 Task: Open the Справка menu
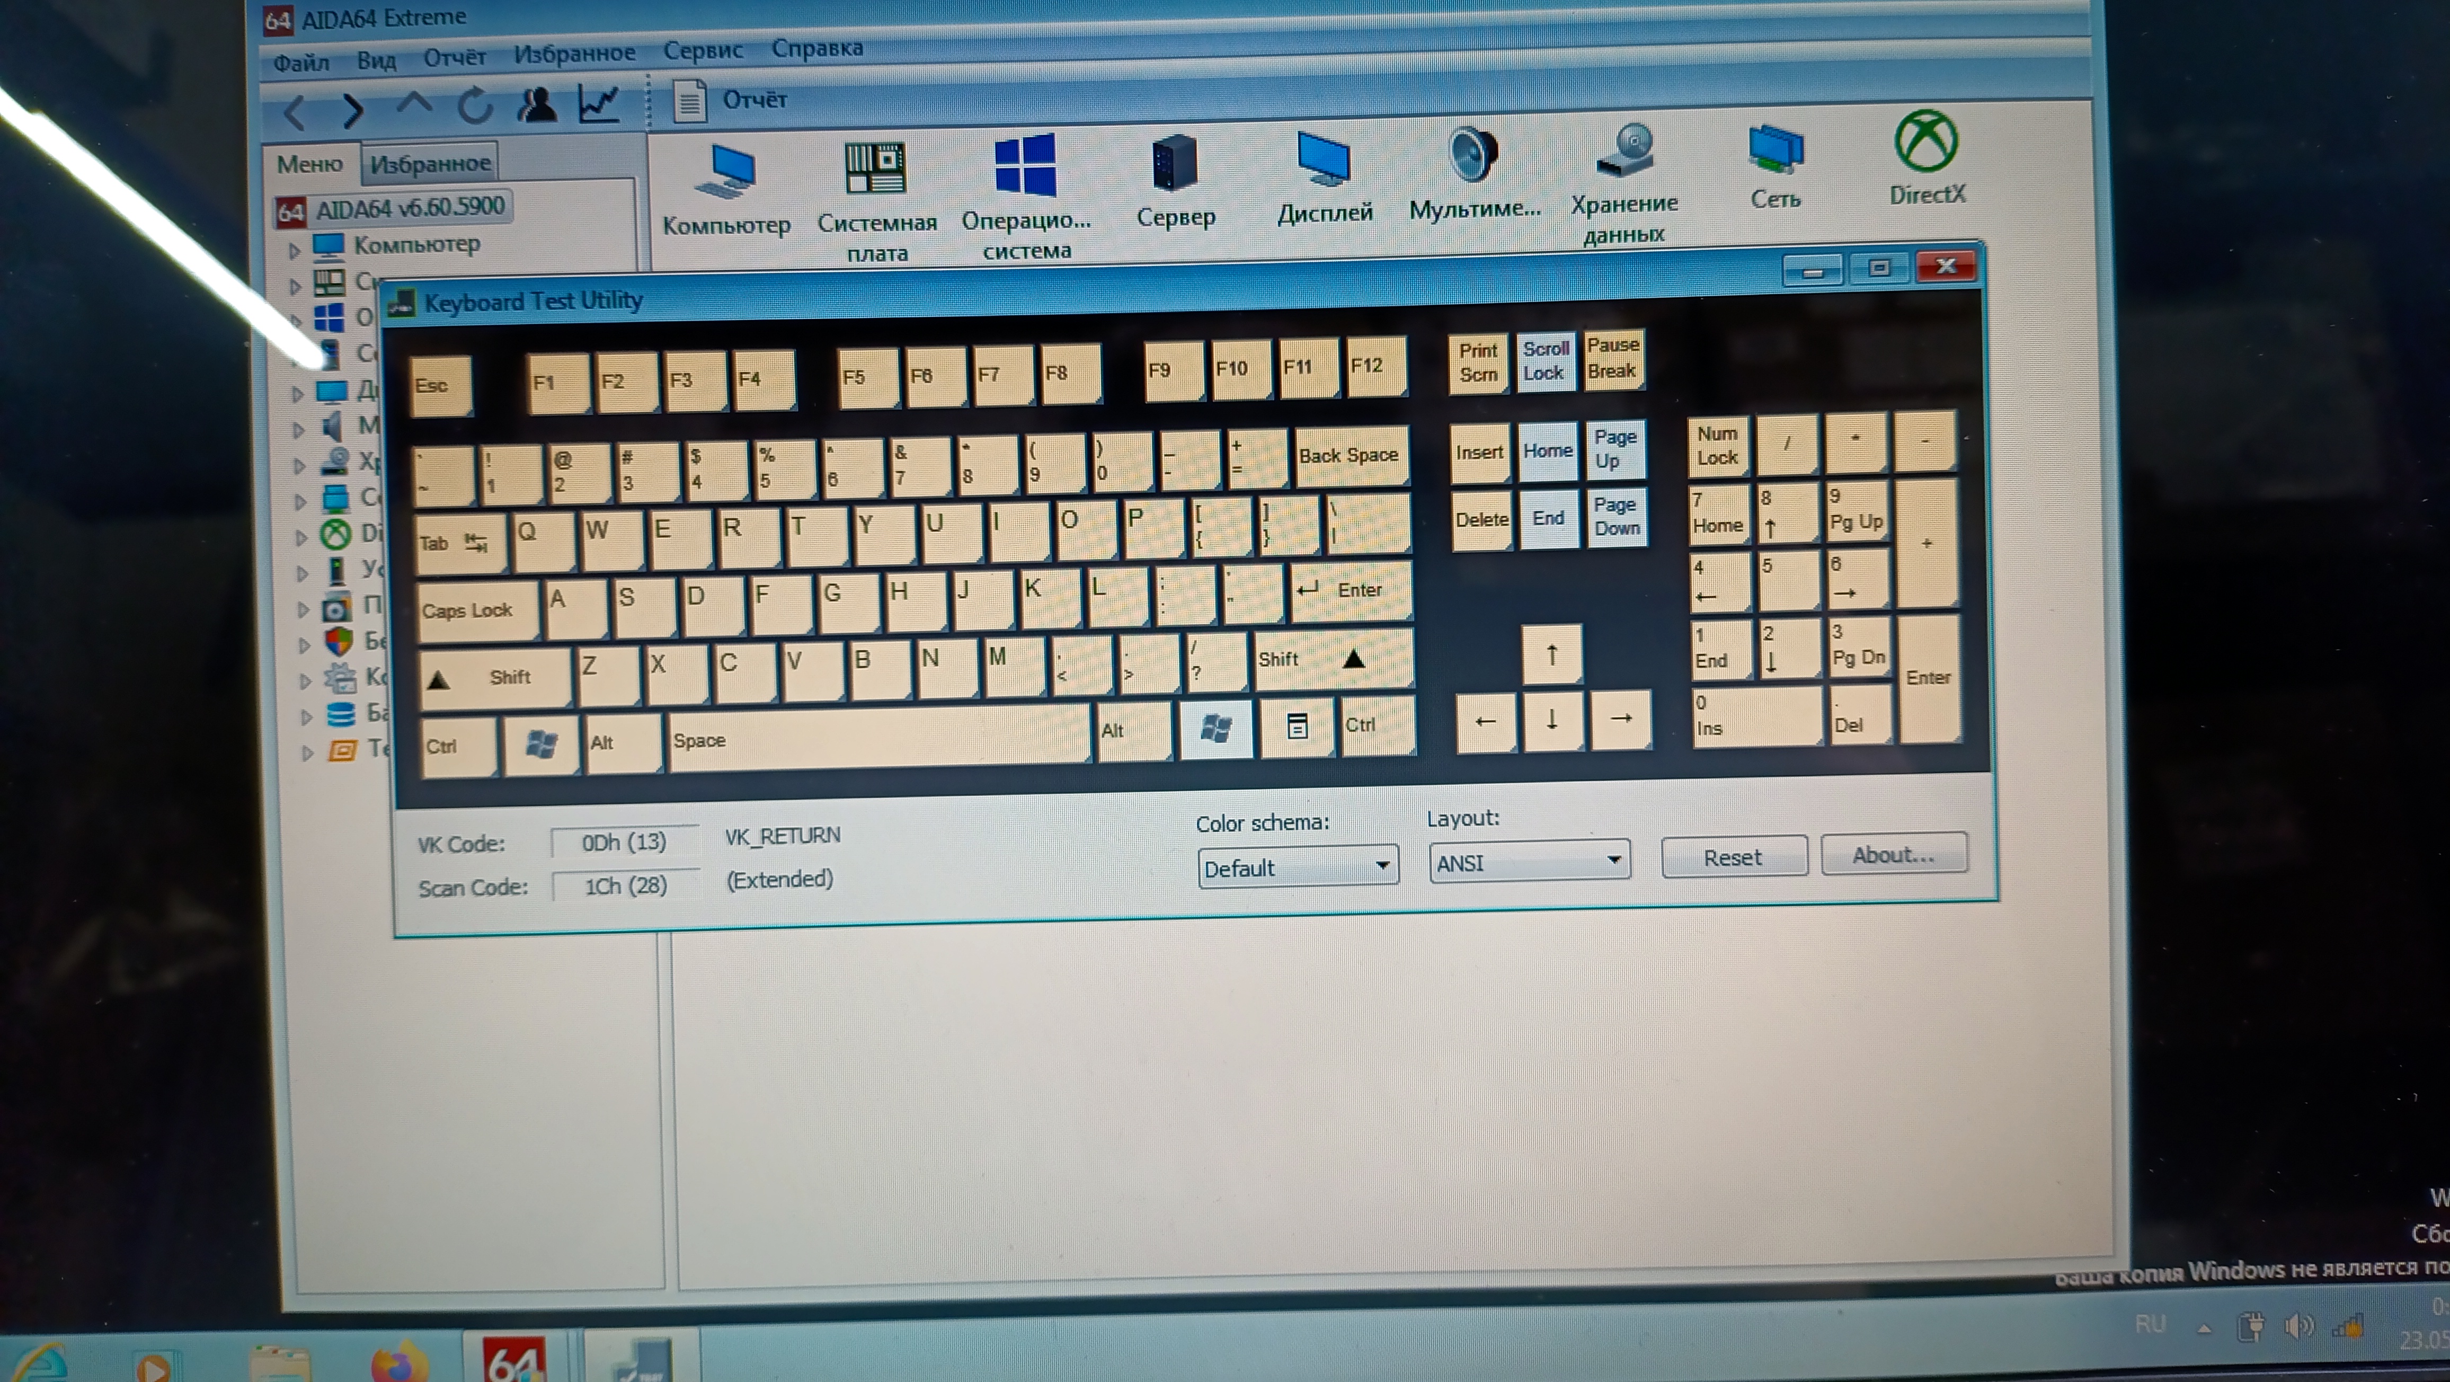point(817,48)
